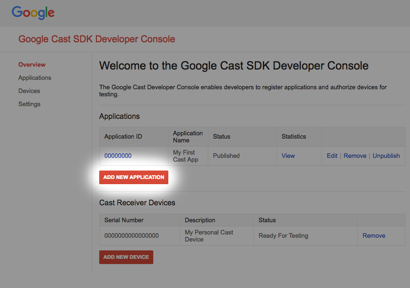Go to the Devices section

point(29,91)
